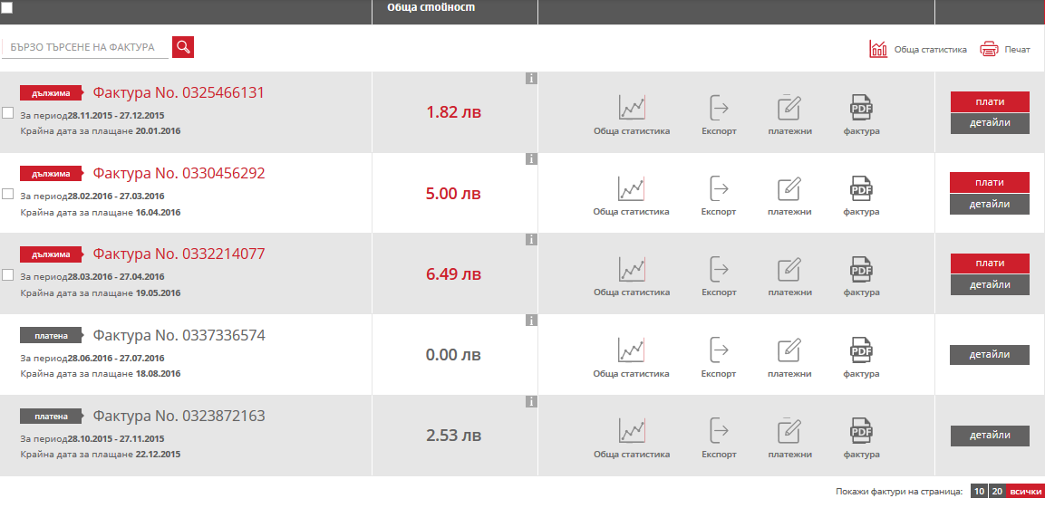The height and width of the screenshot is (508, 1045).
Task: Show 10 invoices per page
Action: [978, 491]
